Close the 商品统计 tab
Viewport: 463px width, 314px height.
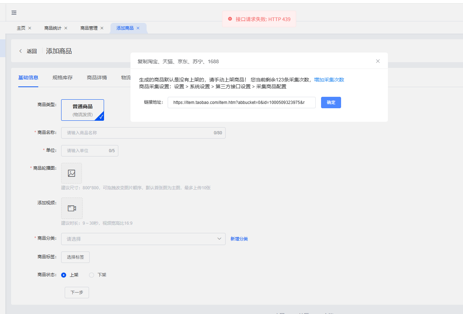tap(66, 28)
